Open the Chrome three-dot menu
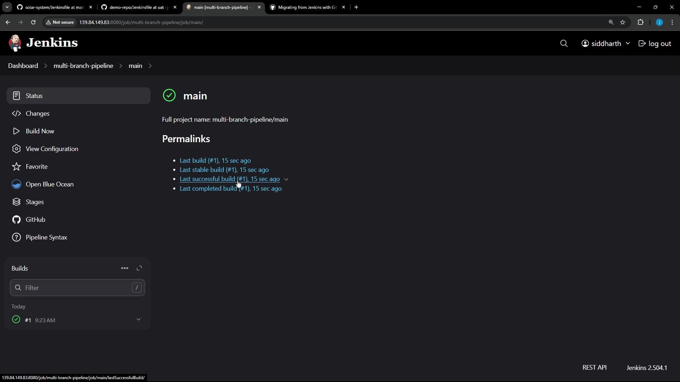 click(x=672, y=22)
